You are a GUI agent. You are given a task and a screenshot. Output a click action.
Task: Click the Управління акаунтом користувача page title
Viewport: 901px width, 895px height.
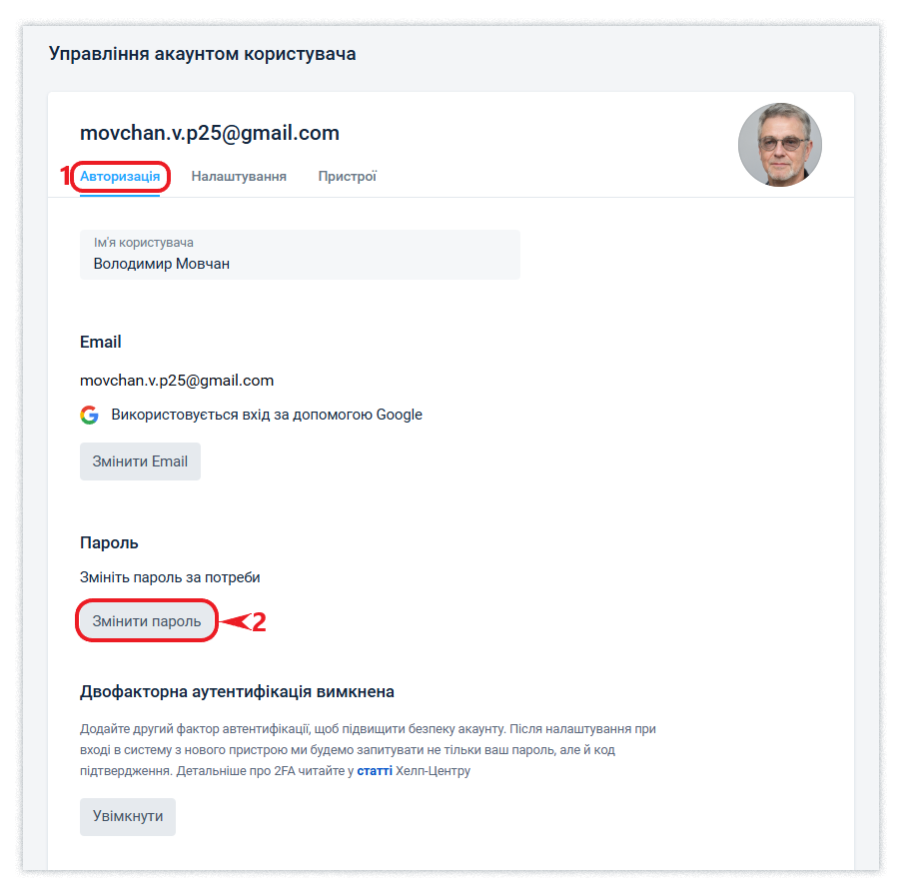(202, 54)
